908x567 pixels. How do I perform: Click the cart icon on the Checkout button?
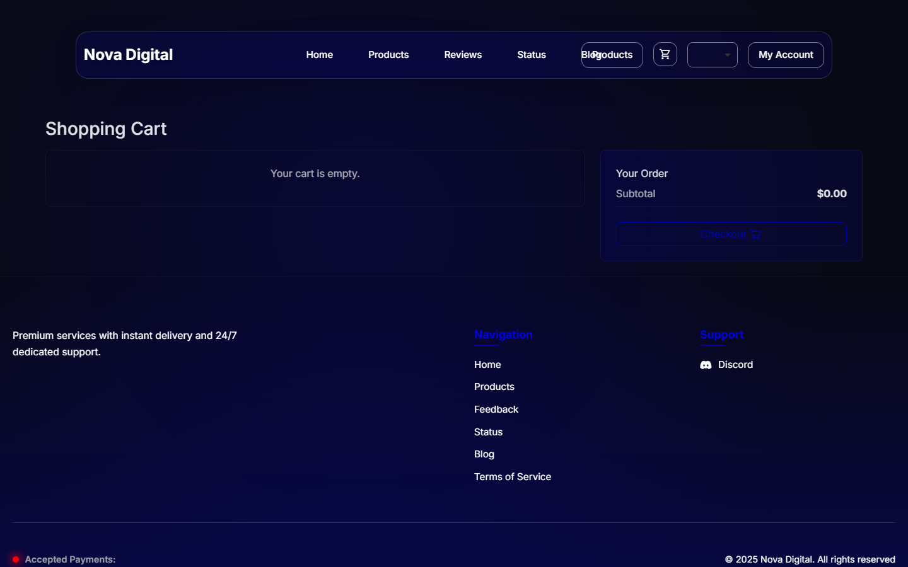756,234
